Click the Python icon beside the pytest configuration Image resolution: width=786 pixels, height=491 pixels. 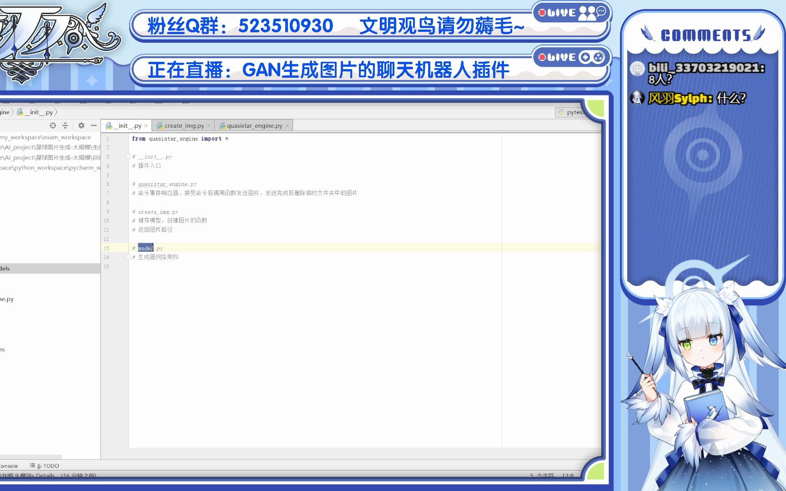[561, 112]
